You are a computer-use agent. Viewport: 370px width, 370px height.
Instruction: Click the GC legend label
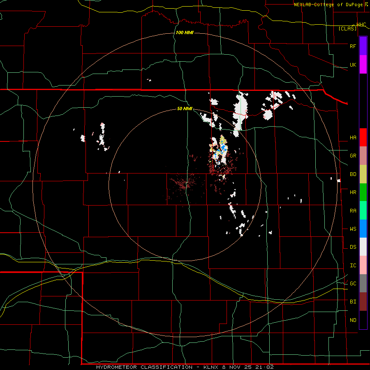pyautogui.click(x=353, y=284)
